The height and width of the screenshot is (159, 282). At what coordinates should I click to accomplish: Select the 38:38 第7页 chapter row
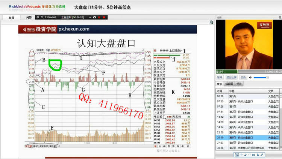(247, 148)
